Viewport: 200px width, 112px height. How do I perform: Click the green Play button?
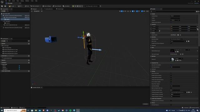click(73, 6)
